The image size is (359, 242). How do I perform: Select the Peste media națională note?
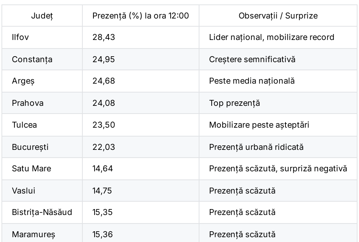[252, 81]
